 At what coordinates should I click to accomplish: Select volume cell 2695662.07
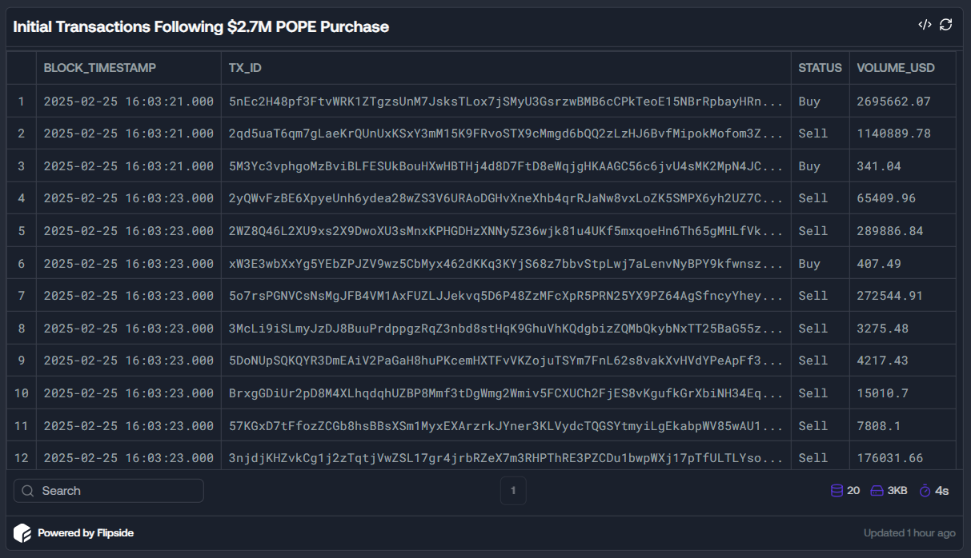pos(893,102)
